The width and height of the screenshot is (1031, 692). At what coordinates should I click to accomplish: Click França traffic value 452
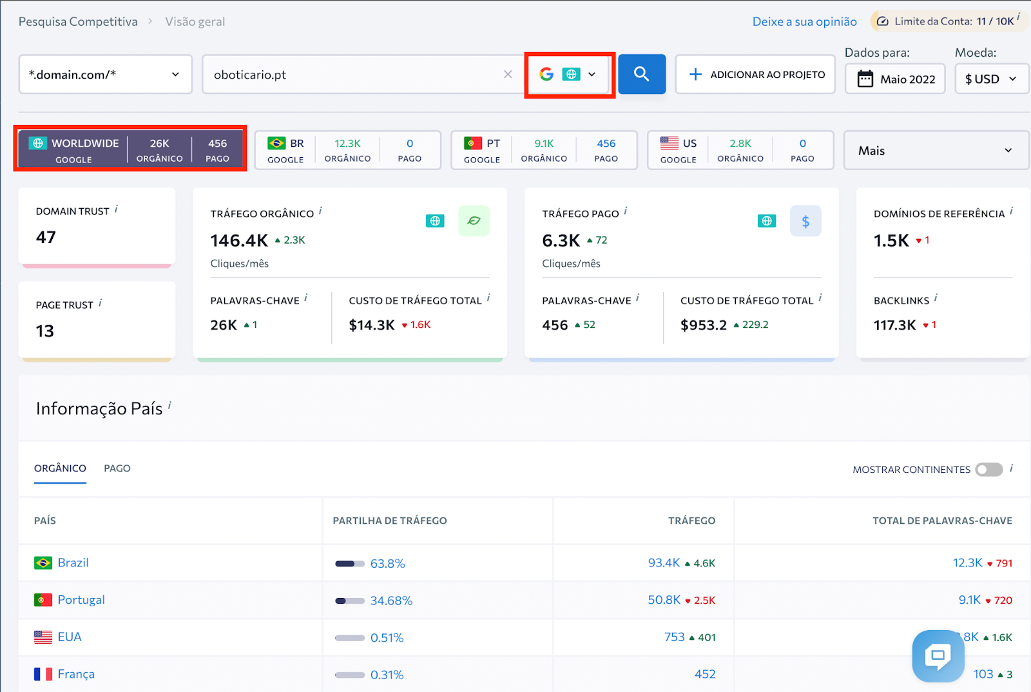(705, 674)
